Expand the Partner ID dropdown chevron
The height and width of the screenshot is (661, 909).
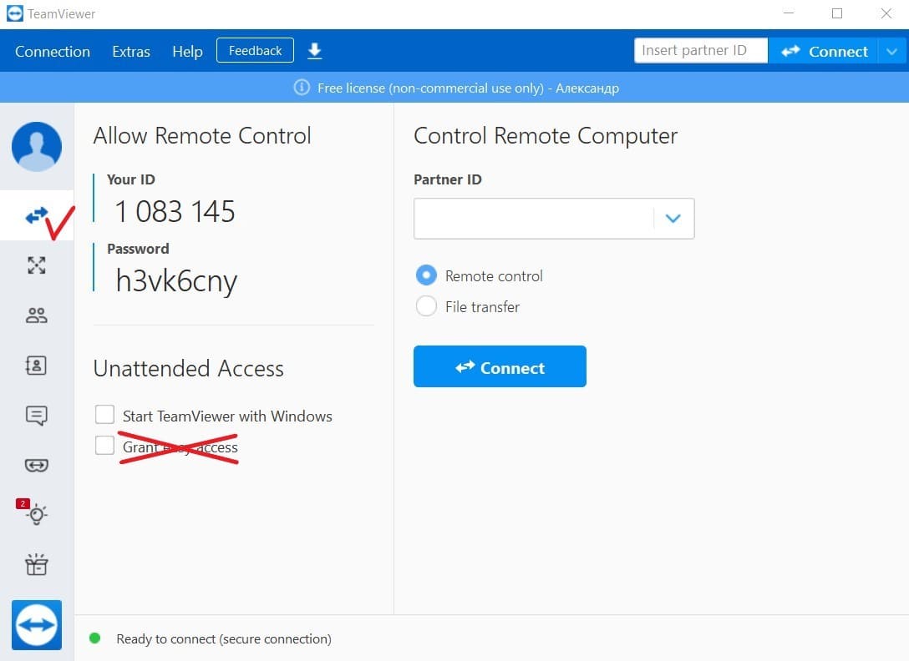[673, 219]
